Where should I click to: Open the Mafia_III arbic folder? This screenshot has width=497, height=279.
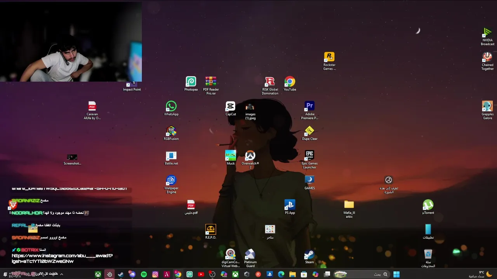tap(349, 209)
